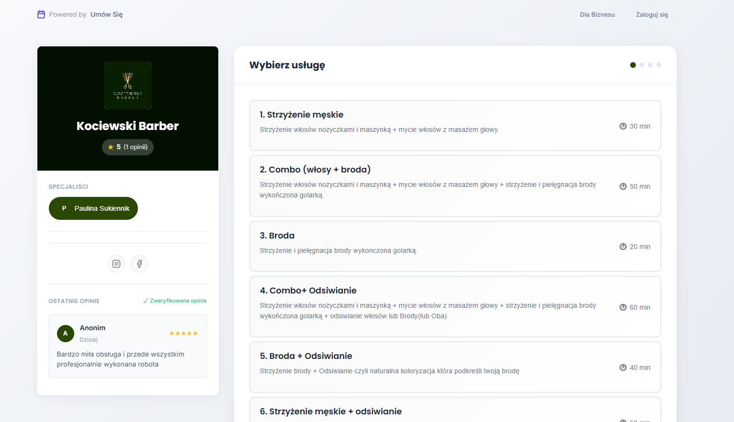734x422 pixels.
Task: Click the last step indicator dot
Action: click(659, 65)
